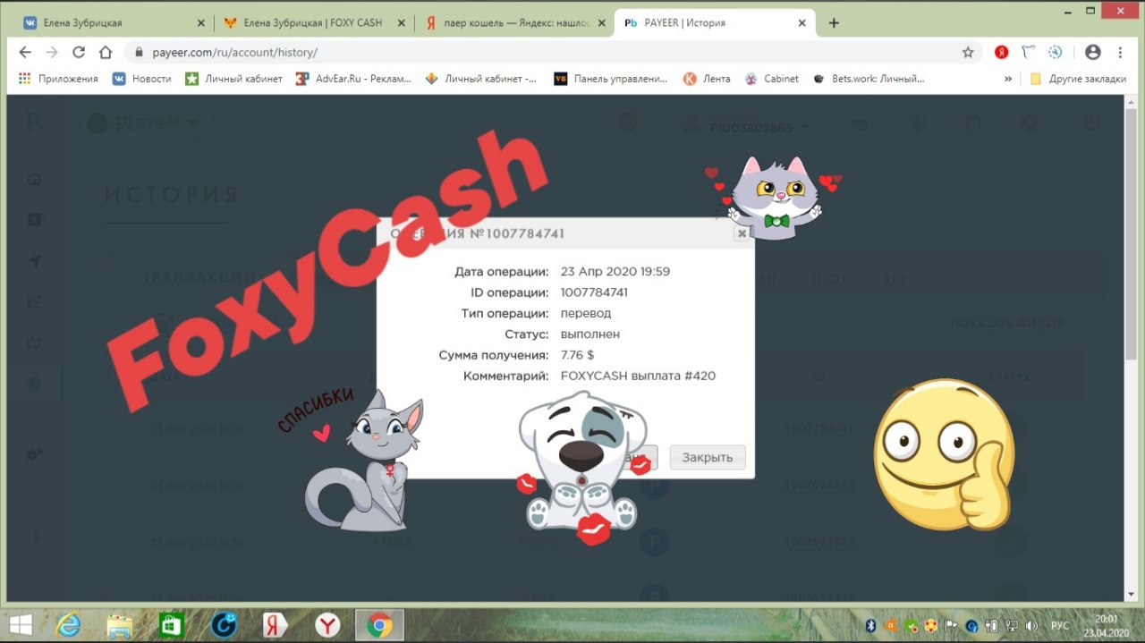View site security info via lock icon
The width and height of the screenshot is (1145, 643).
[140, 53]
